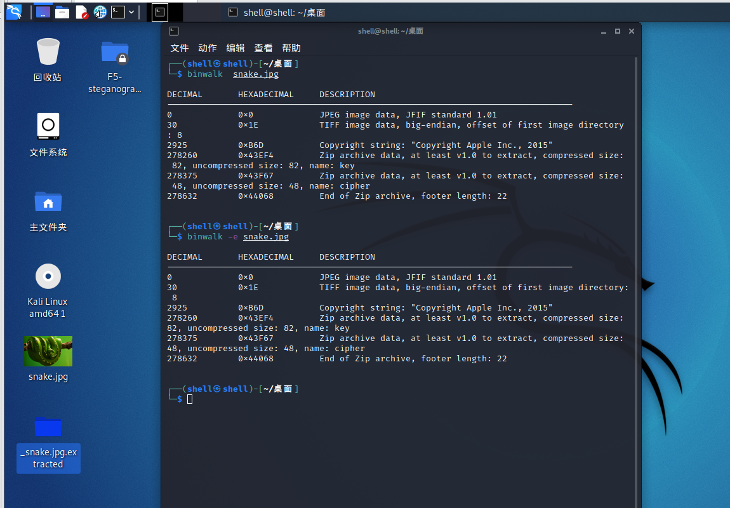730x508 pixels.
Task: Click snake.jpg in the binwalk -e command
Action: pos(266,237)
